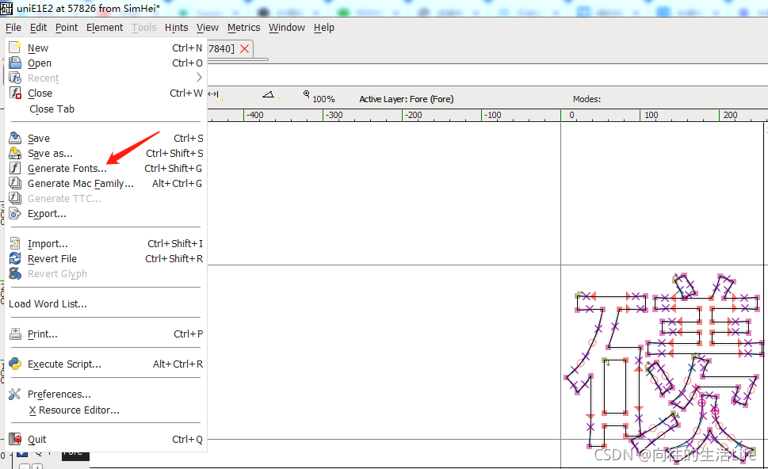Click the New document icon
Image resolution: width=768 pixels, height=469 pixels.
click(15, 48)
